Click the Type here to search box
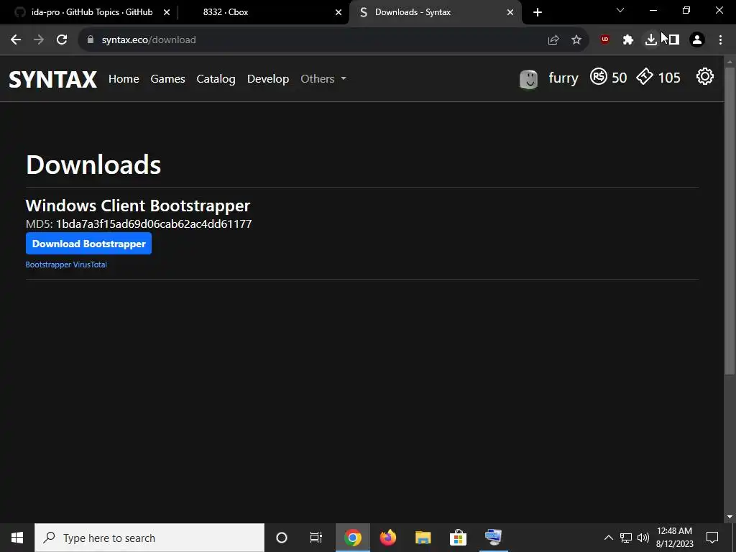Image resolution: width=736 pixels, height=552 pixels. 149,538
